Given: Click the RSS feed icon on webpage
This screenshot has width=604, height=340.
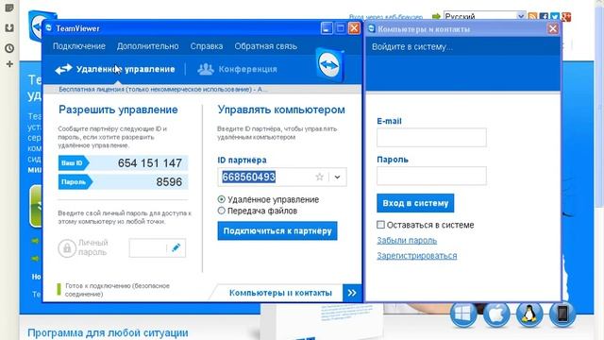Looking at the screenshot, I should [x=532, y=17].
